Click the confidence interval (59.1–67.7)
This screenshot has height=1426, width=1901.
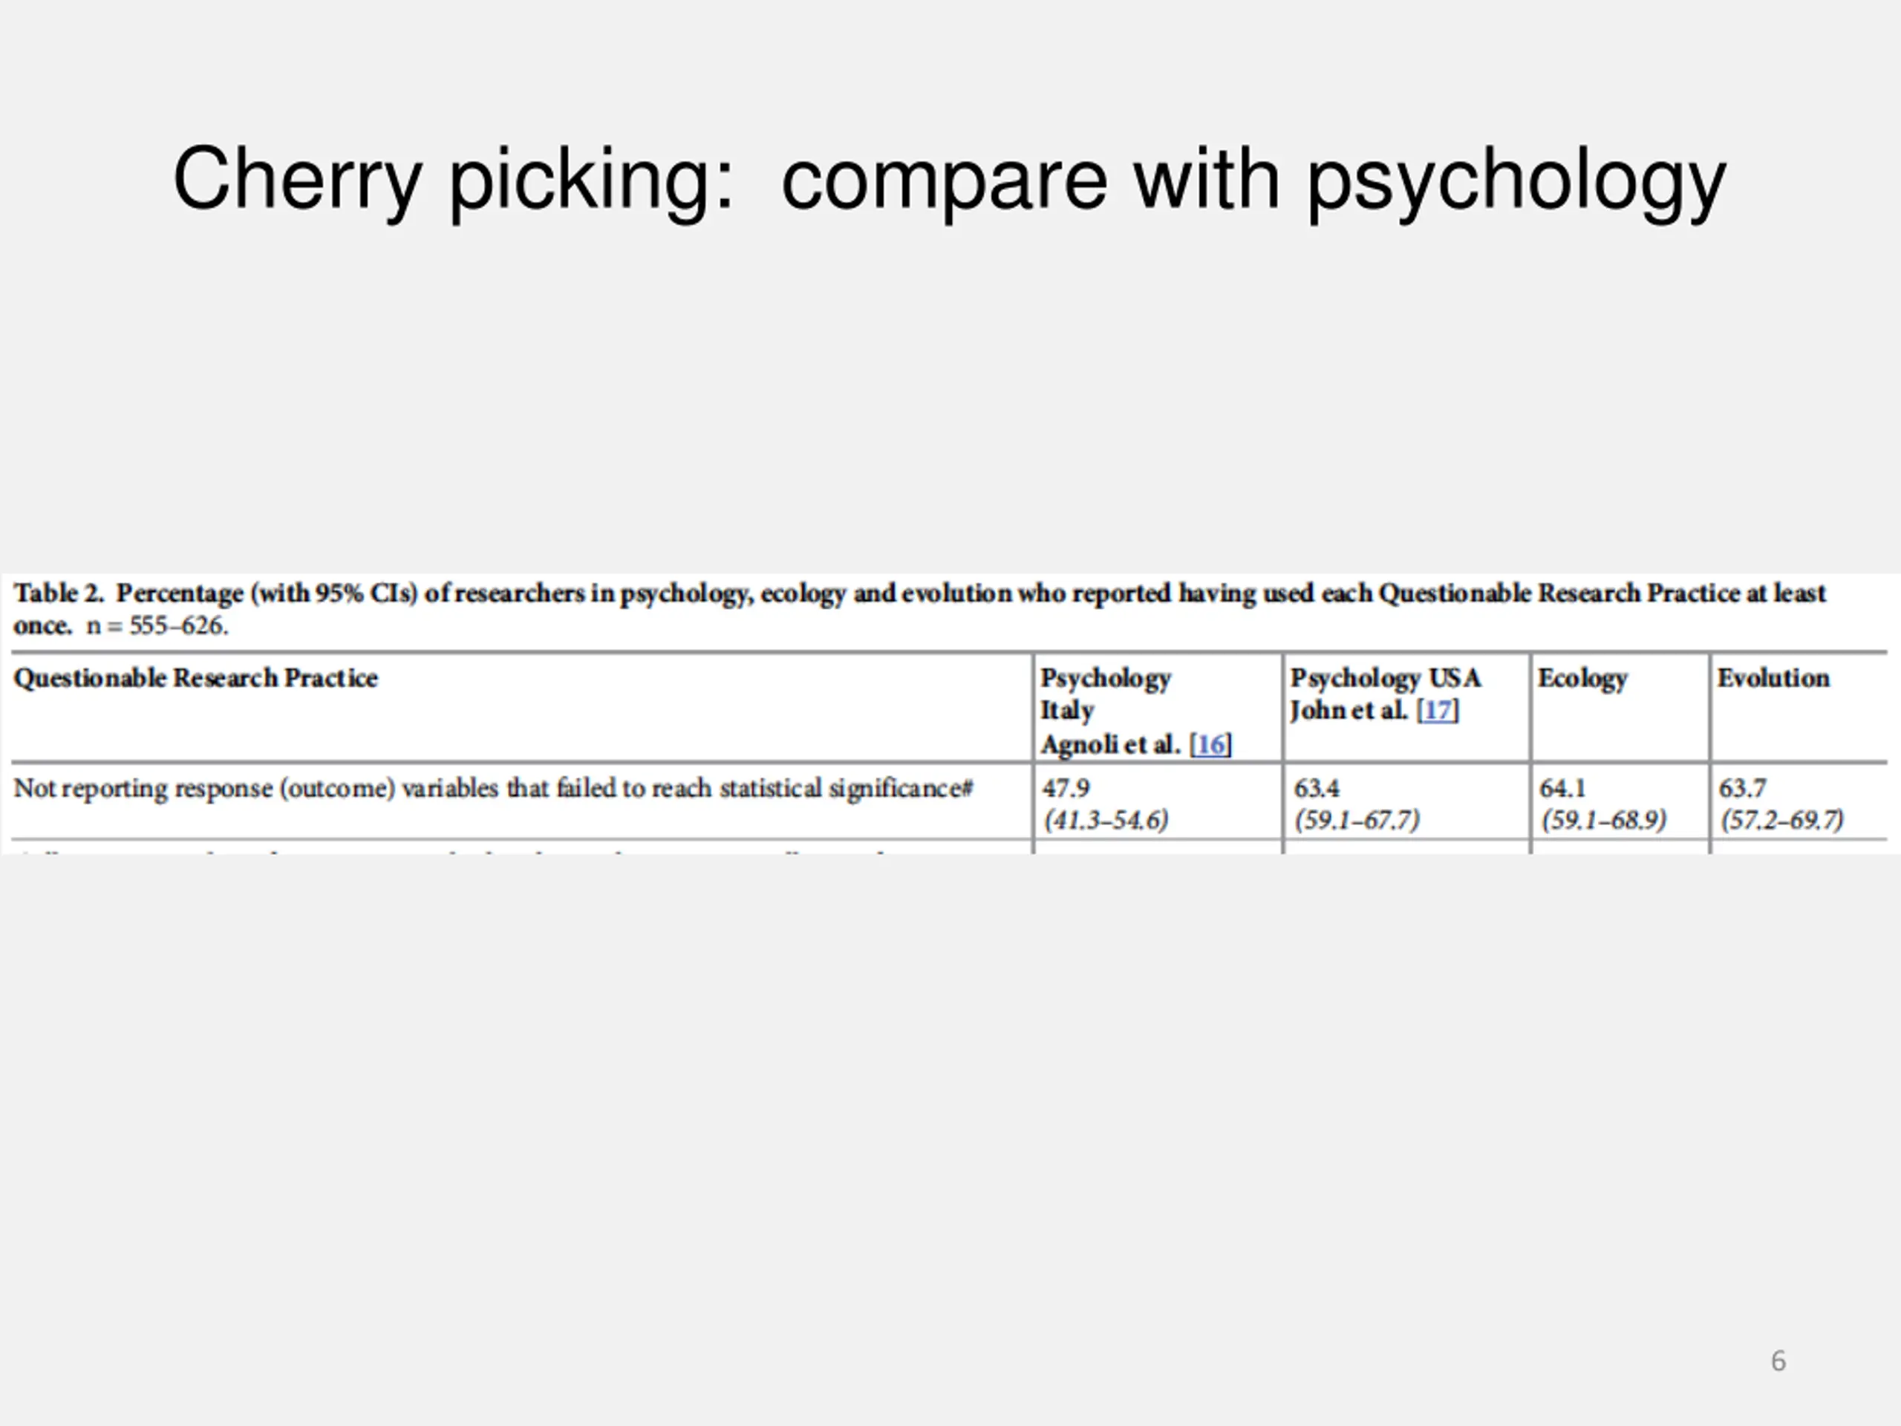1357,820
